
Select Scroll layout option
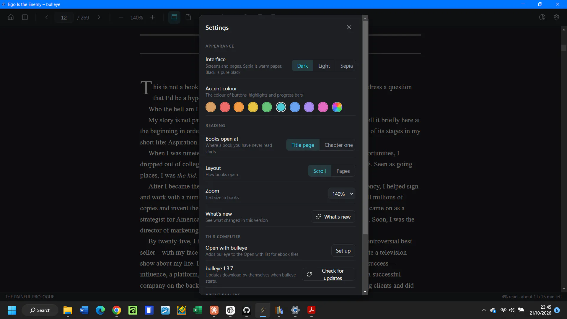tap(320, 171)
